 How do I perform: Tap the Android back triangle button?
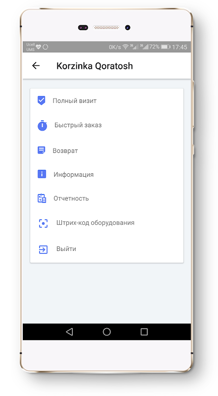[69, 332]
